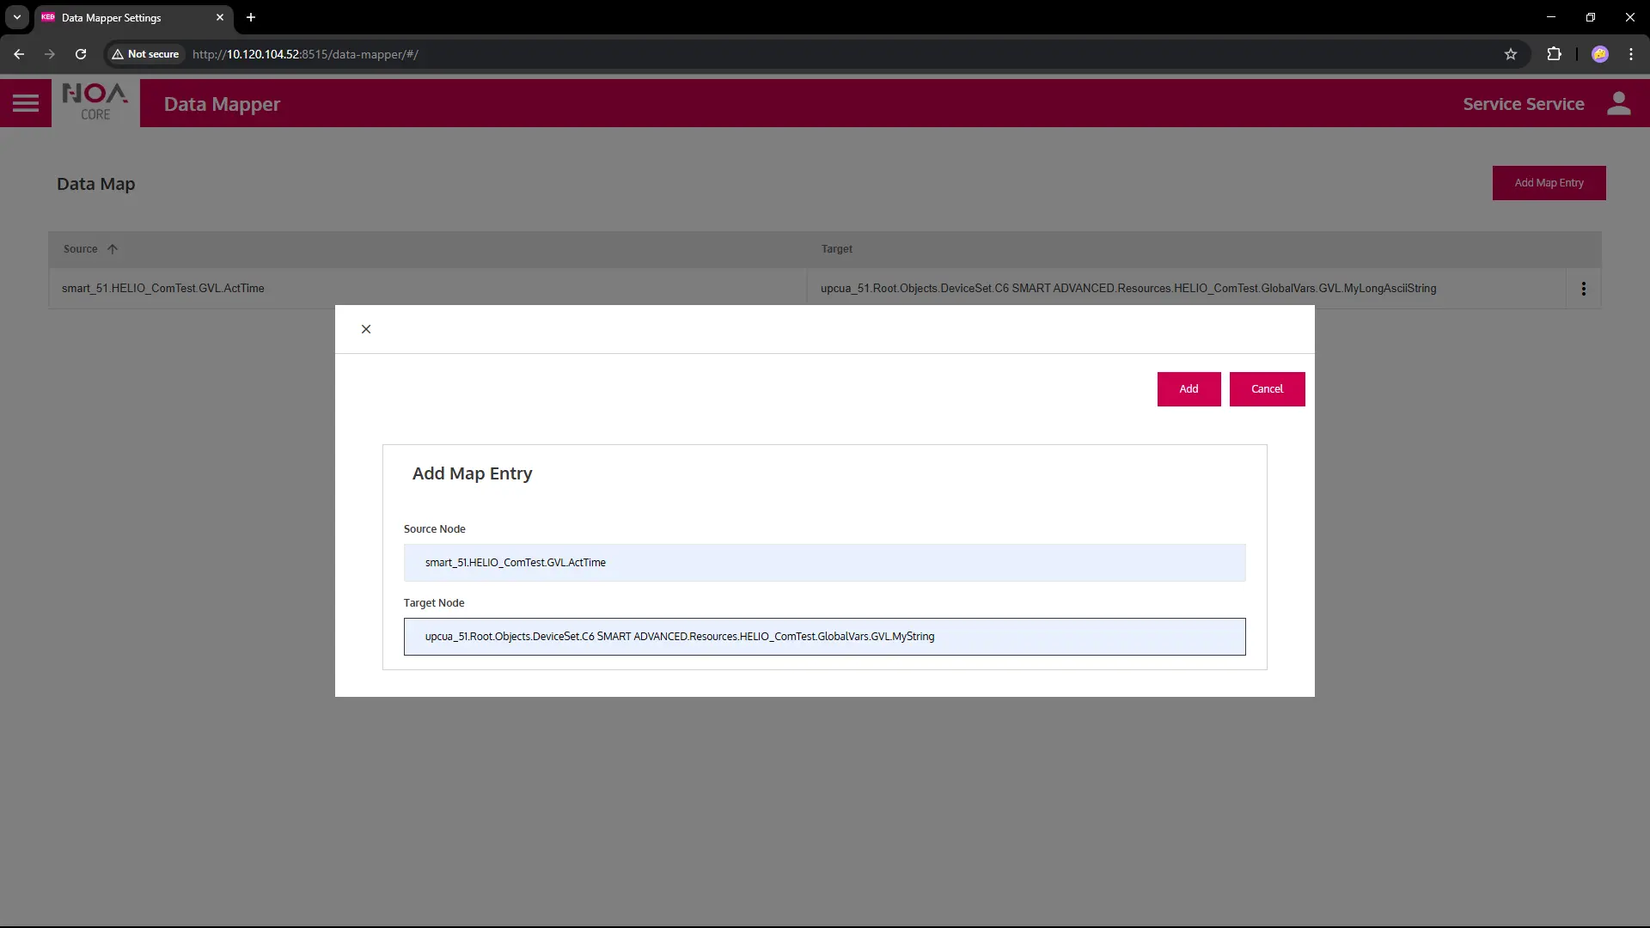Open browser extensions puzzle icon
Viewport: 1650px width, 928px height.
tap(1554, 54)
